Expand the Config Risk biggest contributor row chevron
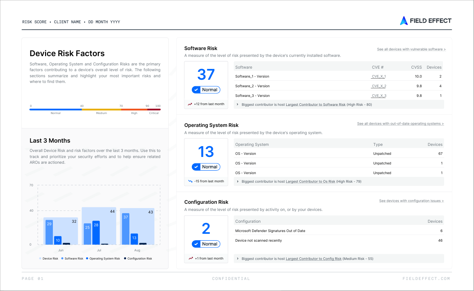 click(238, 259)
